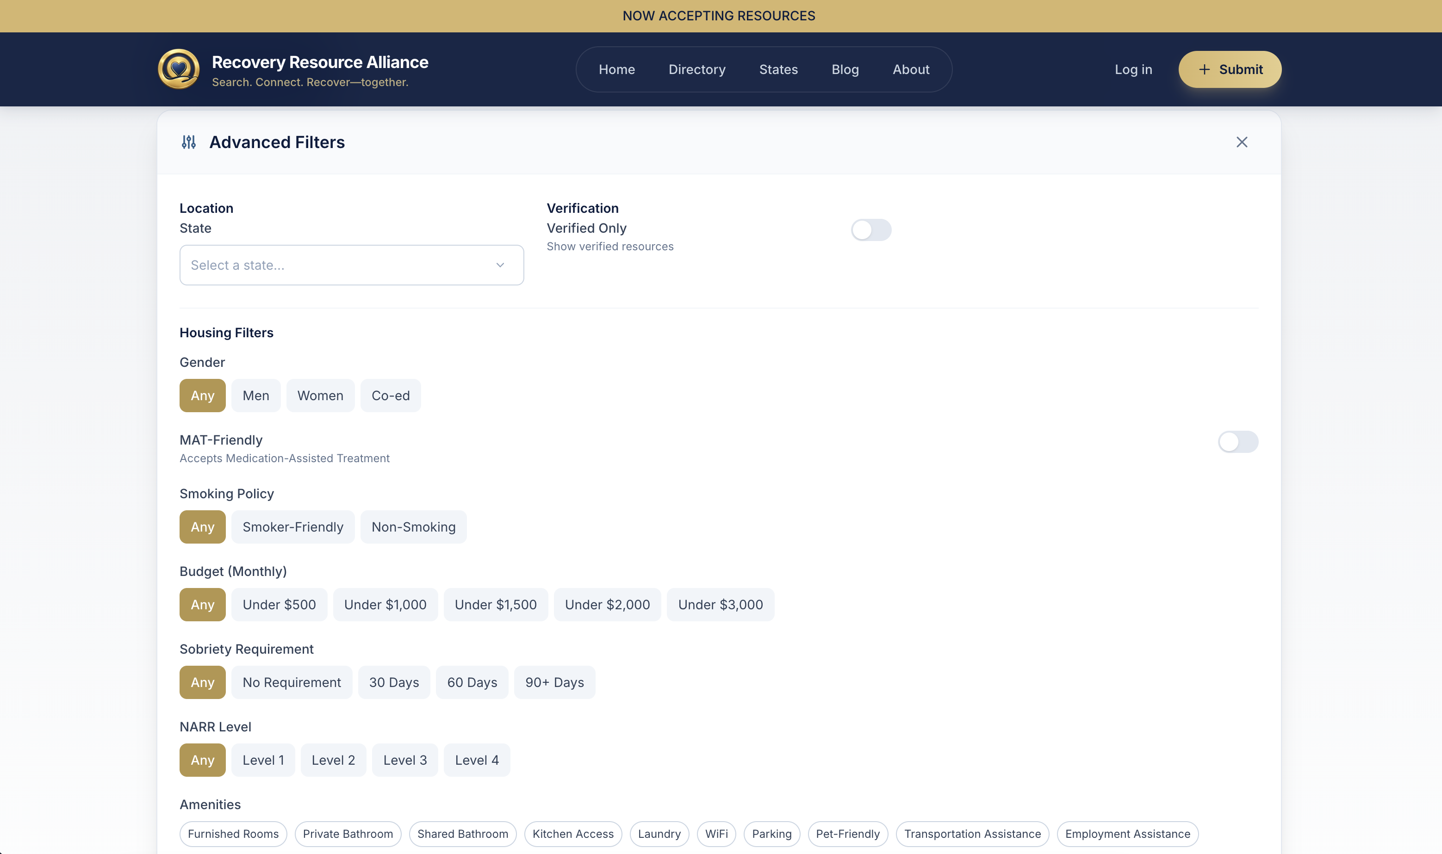Select the Women gender option
Screen dimensions: 1442x854
click(320, 396)
